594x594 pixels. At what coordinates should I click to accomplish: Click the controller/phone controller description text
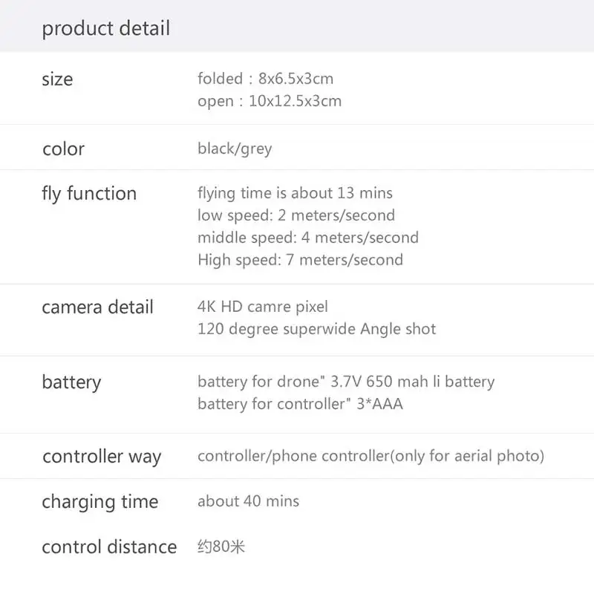click(x=371, y=456)
